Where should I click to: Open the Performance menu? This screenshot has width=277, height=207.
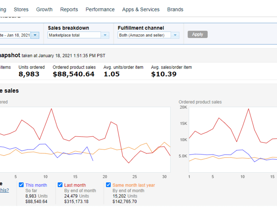coord(100,9)
